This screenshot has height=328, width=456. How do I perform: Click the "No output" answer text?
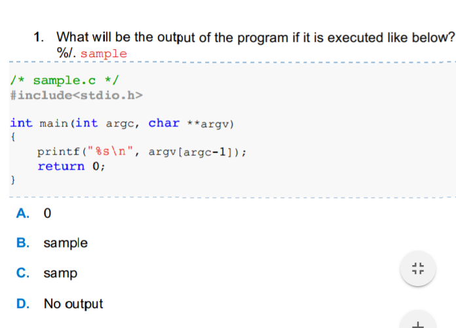[73, 304]
